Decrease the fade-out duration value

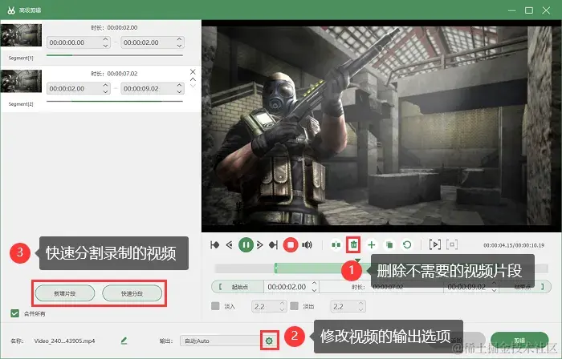click(361, 309)
